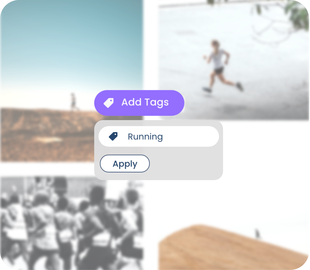Open the desert landscape photo thumbnail
Image resolution: width=310 pixels, height=270 pixels.
tap(71, 81)
